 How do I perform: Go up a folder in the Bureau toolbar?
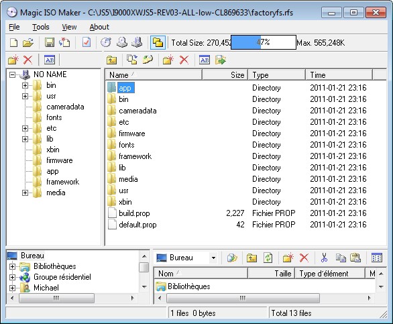point(251,258)
